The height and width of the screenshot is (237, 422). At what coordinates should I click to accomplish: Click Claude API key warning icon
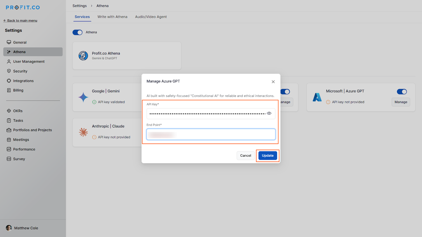94,137
